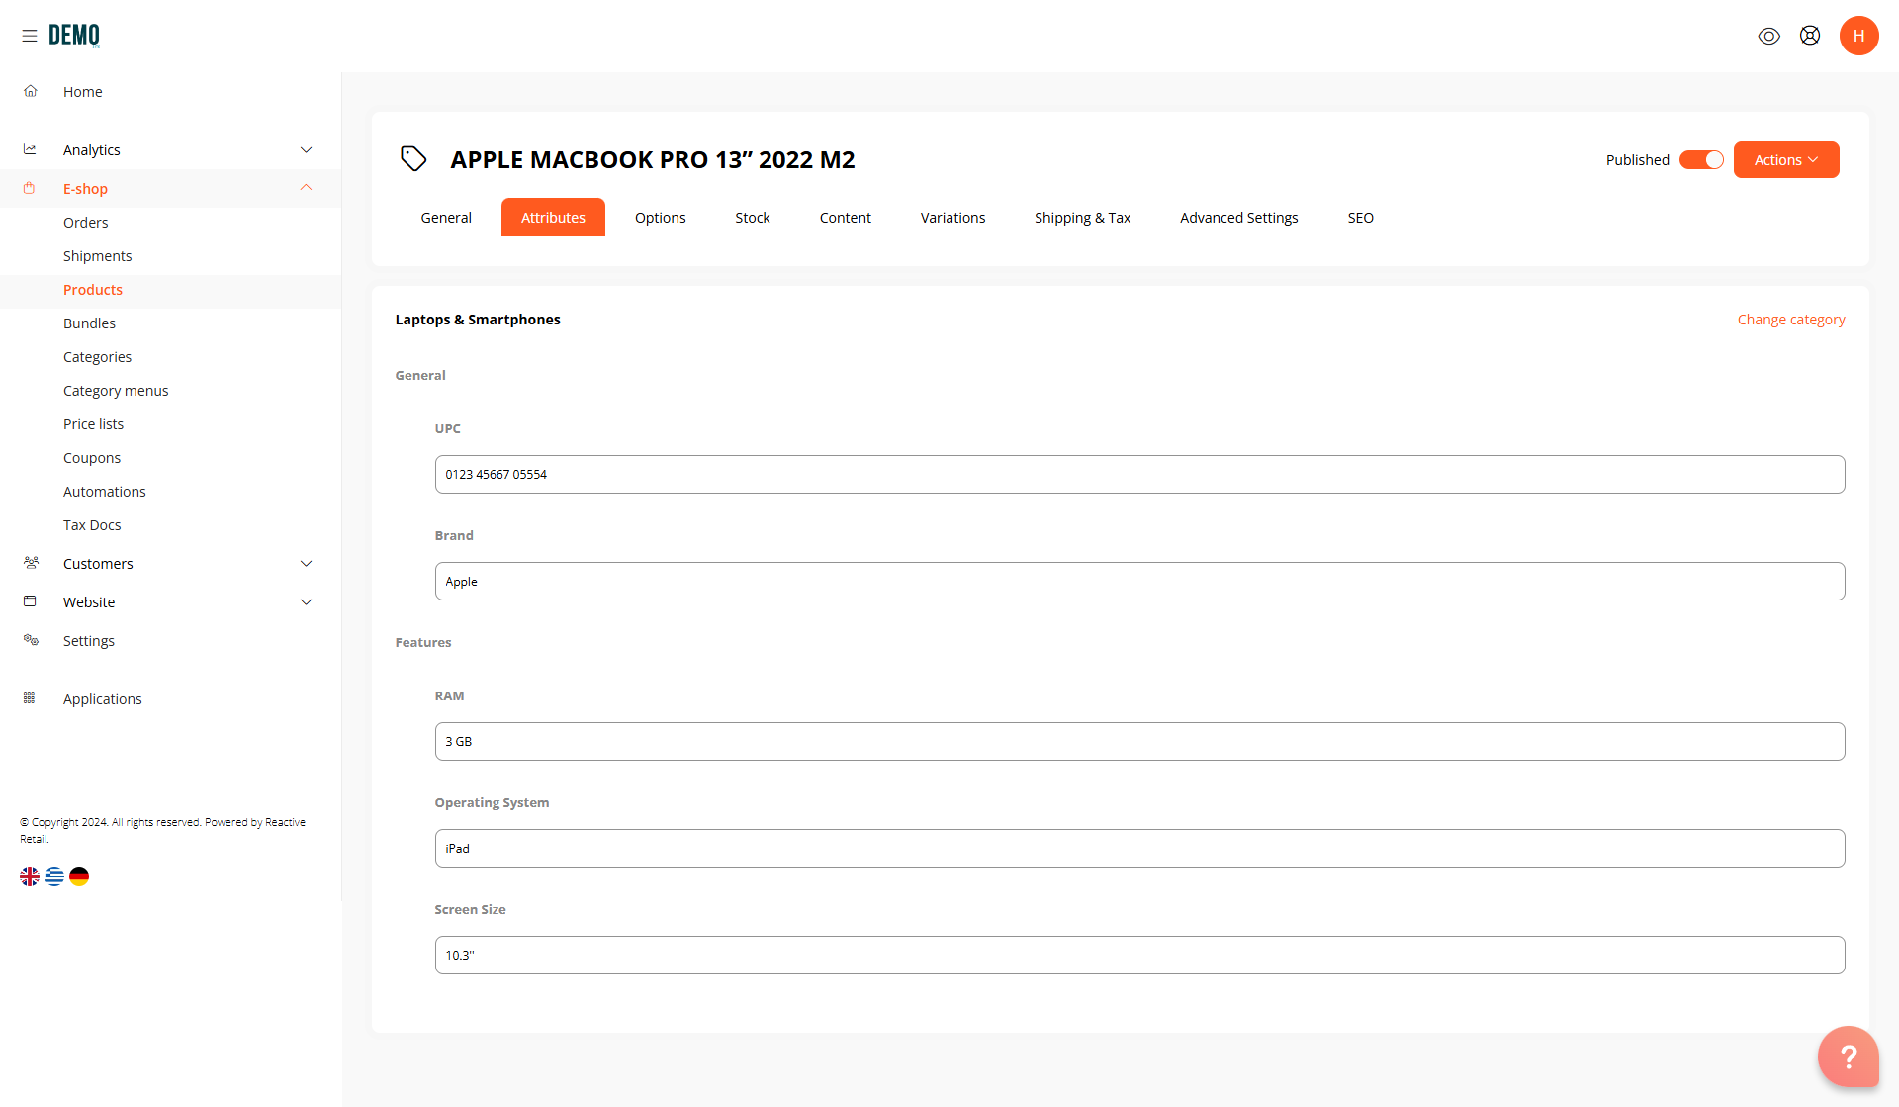Image resolution: width=1899 pixels, height=1107 pixels.
Task: Toggle the hamburger menu icon
Action: [x=30, y=36]
